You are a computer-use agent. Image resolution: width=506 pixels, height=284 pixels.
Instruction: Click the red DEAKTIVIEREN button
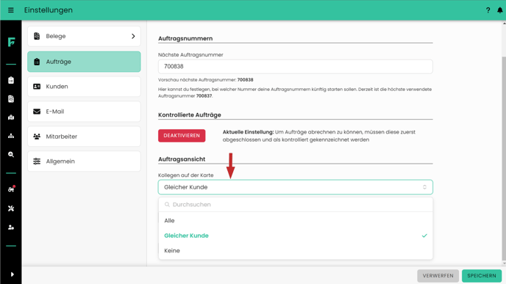click(182, 136)
